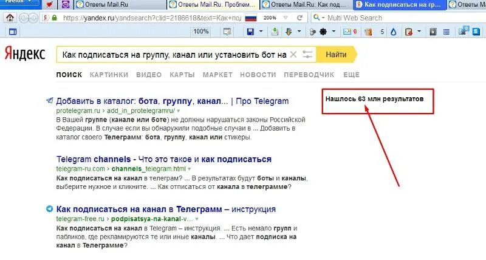Click the blue Skype S icon

476,32
